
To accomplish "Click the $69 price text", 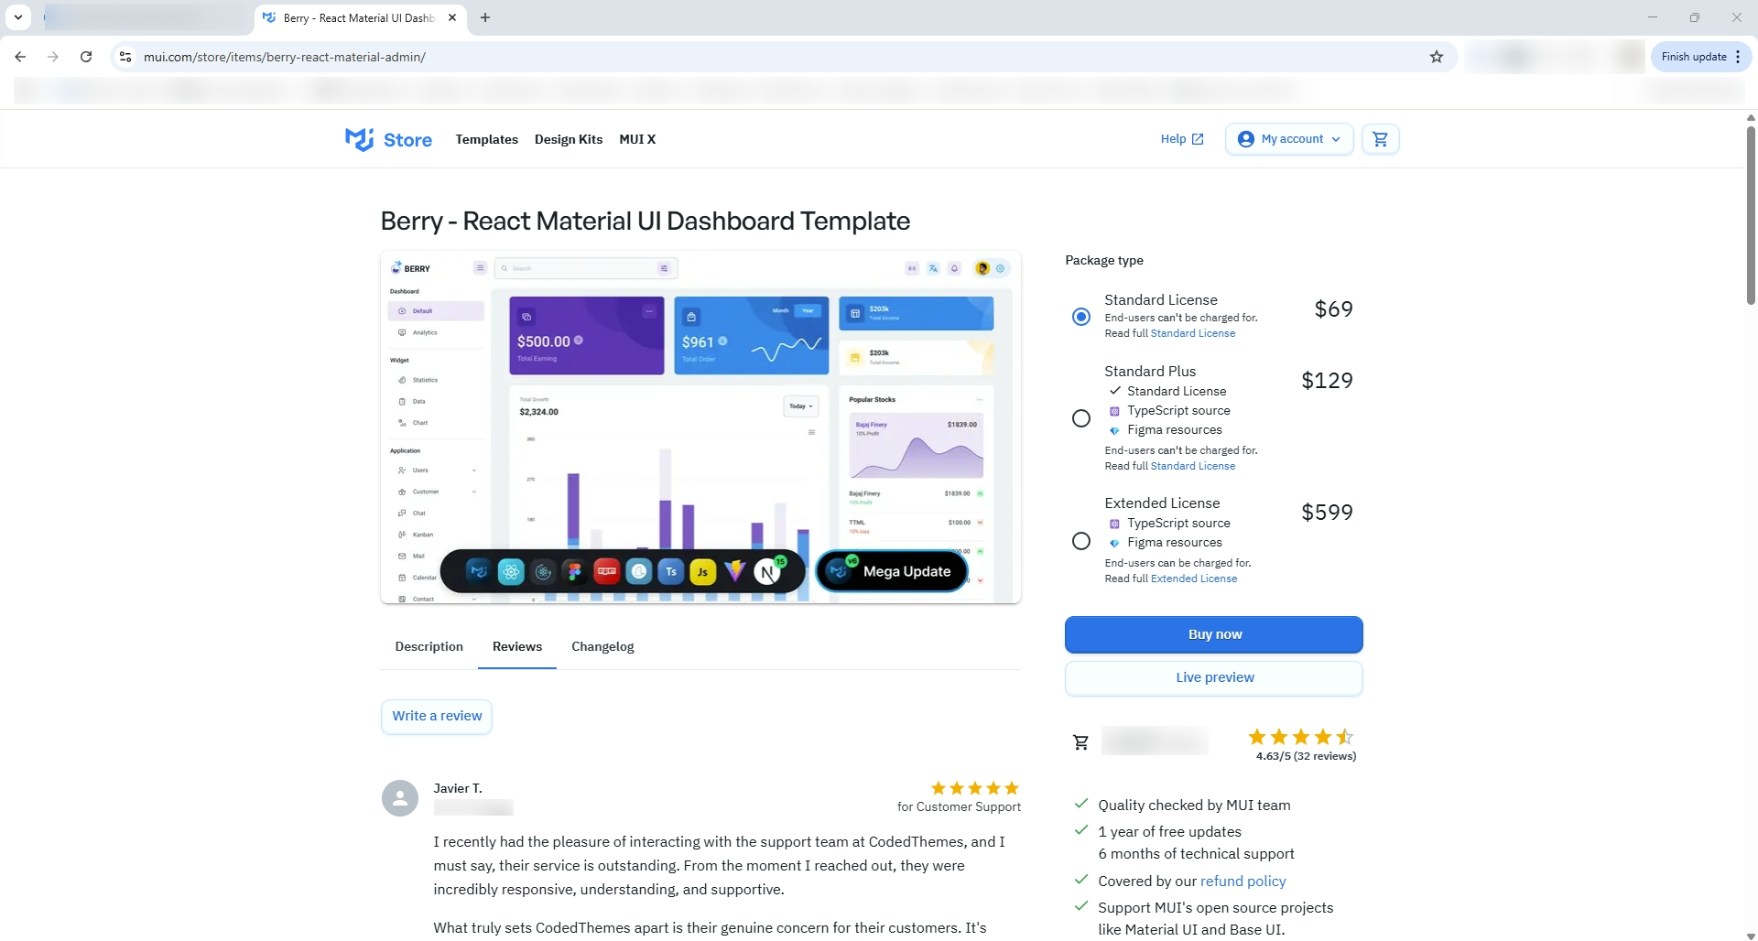I will [1333, 309].
